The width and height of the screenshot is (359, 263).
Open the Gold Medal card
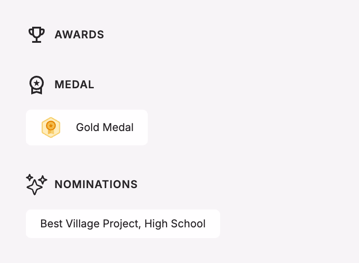tap(87, 127)
